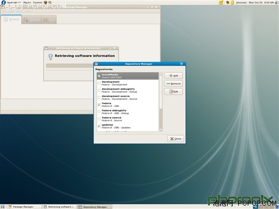Click the Add repository button
This screenshot has width=279, height=209.
(x=174, y=76)
